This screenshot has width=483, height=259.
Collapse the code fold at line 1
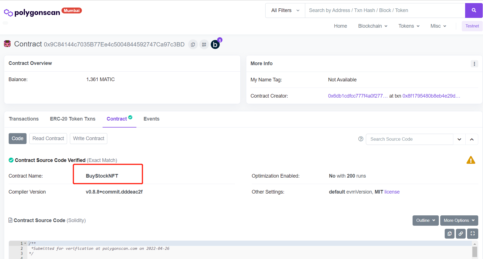[x=25, y=243]
